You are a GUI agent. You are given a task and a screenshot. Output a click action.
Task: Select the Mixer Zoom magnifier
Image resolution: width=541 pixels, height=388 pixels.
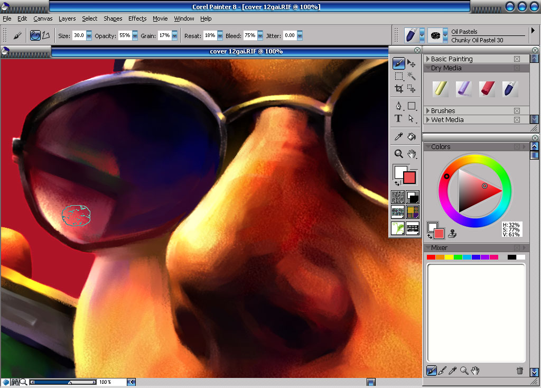tap(464, 371)
